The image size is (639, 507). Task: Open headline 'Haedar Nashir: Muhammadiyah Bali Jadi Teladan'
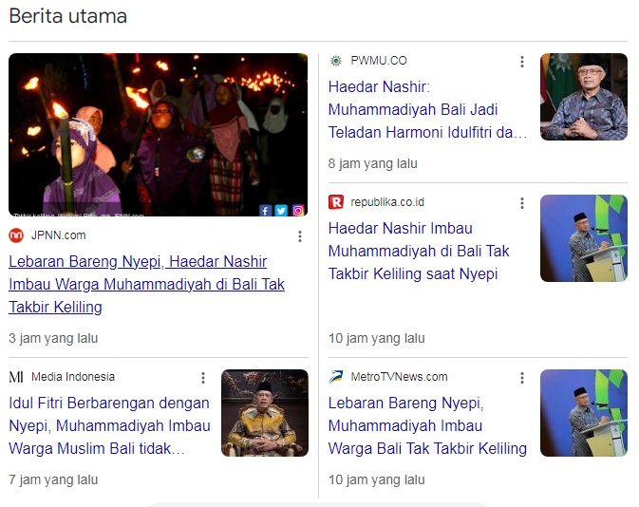[x=428, y=109]
